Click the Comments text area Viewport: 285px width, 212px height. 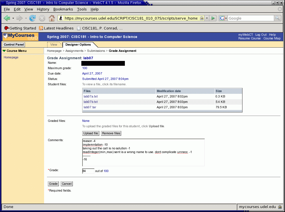(143, 152)
